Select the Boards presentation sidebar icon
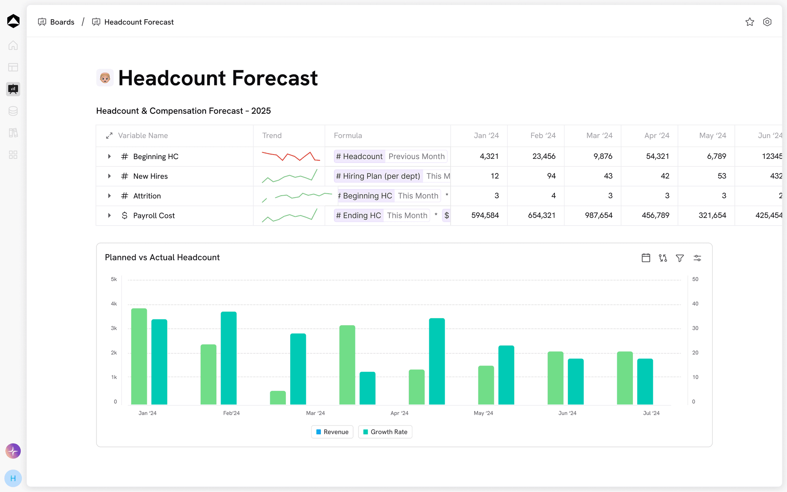The height and width of the screenshot is (492, 787). [13, 89]
